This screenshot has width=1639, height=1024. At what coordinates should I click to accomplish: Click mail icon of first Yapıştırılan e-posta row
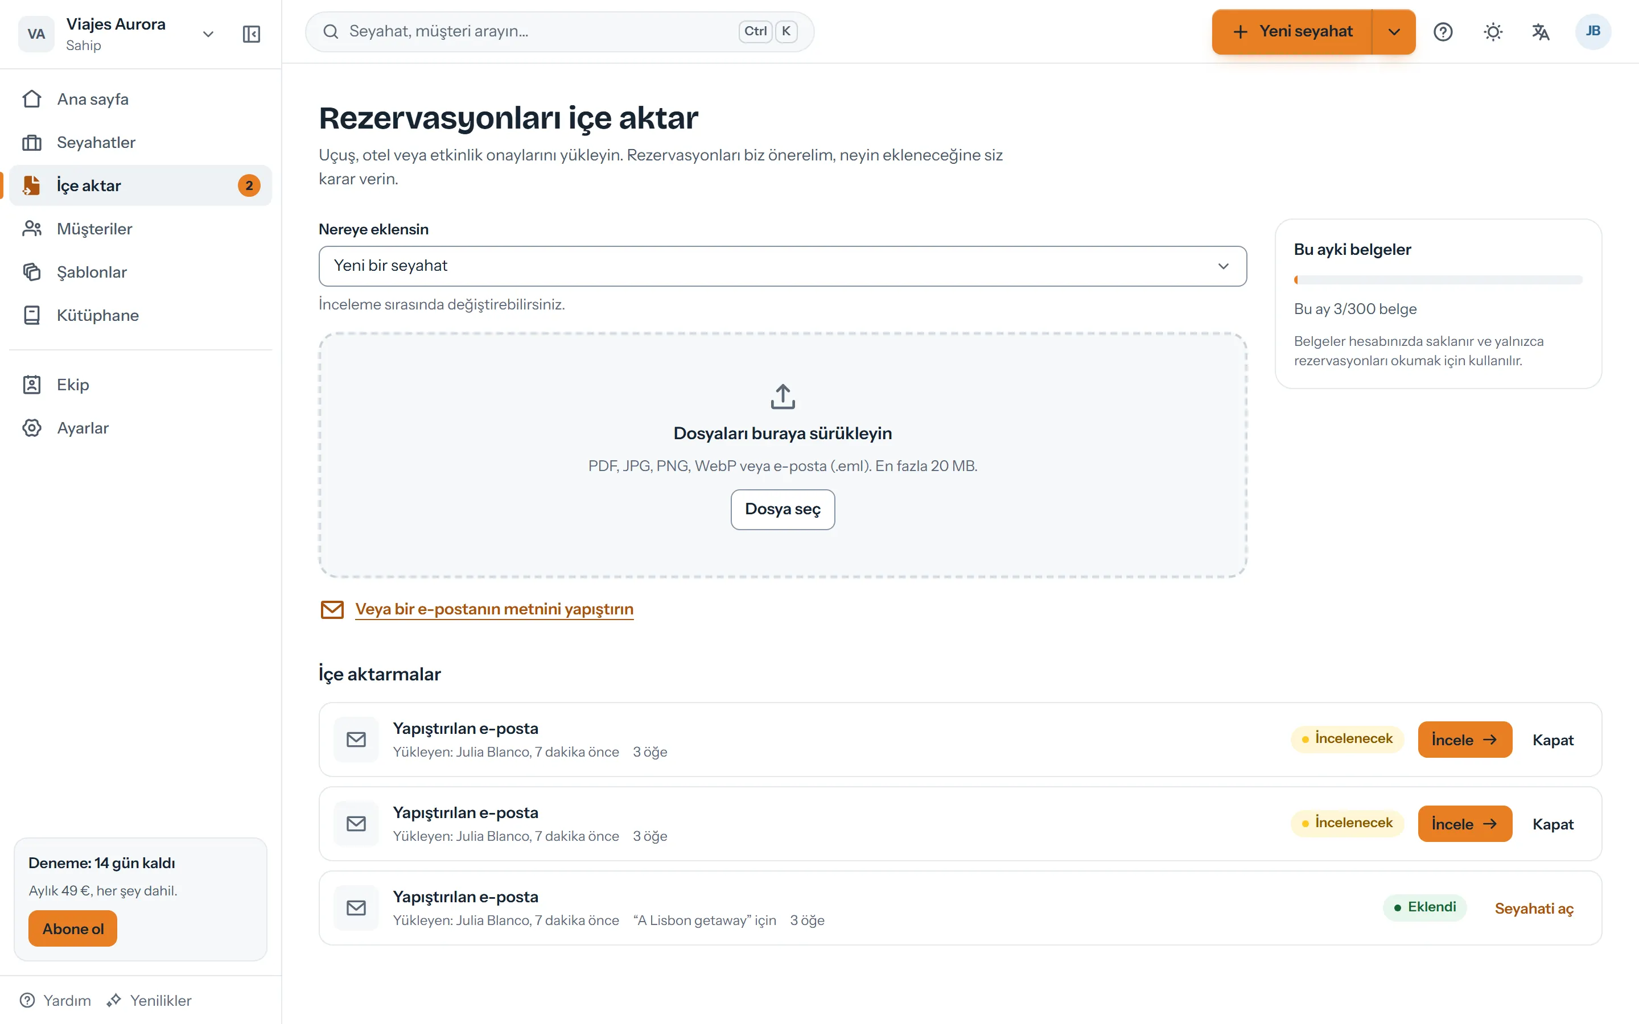point(356,740)
